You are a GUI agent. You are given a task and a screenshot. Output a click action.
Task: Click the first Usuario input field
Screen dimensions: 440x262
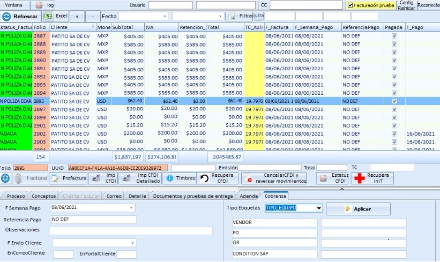[170, 5]
